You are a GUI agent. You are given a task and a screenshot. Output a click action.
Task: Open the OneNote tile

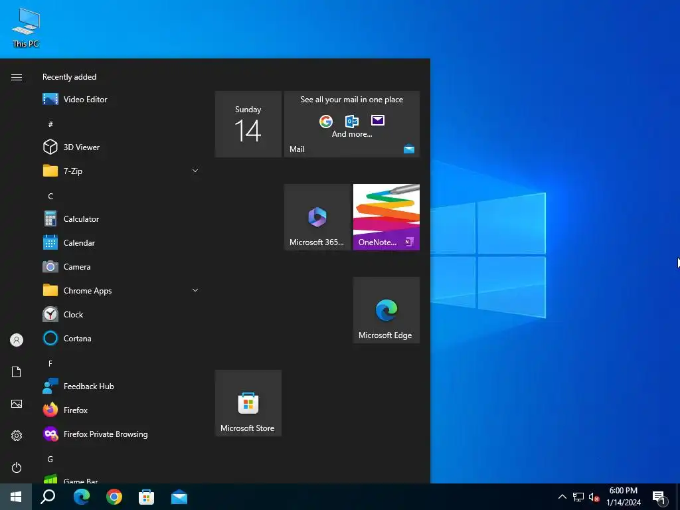coord(386,217)
